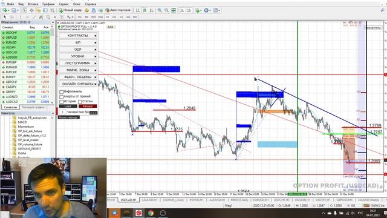Click the black Load button

(x=68, y=107)
